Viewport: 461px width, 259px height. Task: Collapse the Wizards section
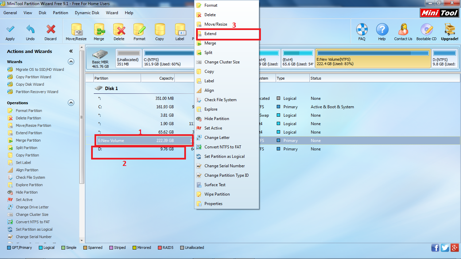coord(71,62)
